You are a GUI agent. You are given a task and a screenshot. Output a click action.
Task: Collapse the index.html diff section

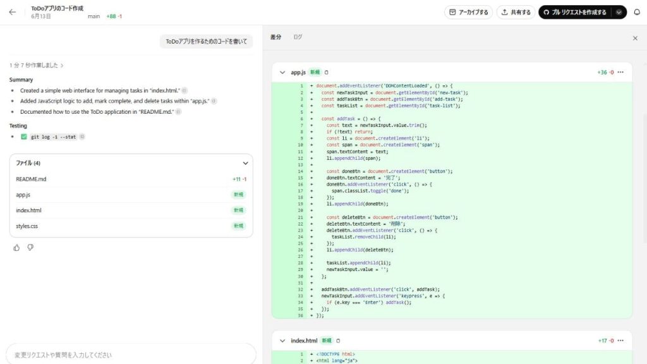pyautogui.click(x=282, y=341)
